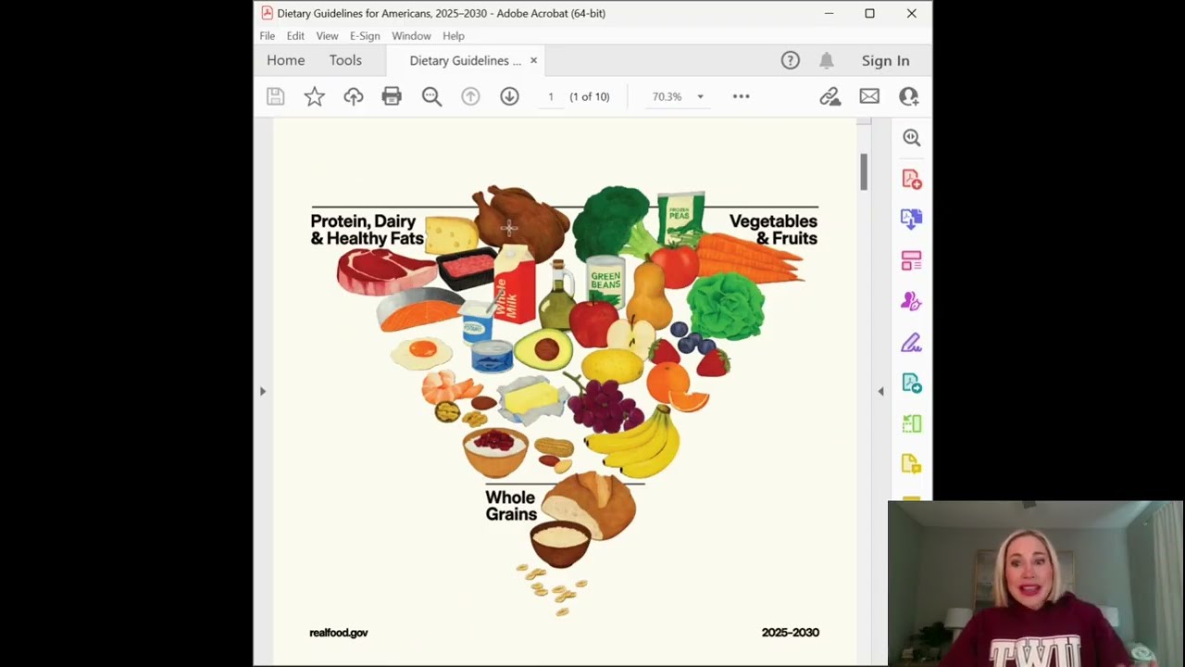
Task: Click the Whole Grains heading
Action: pos(511,506)
